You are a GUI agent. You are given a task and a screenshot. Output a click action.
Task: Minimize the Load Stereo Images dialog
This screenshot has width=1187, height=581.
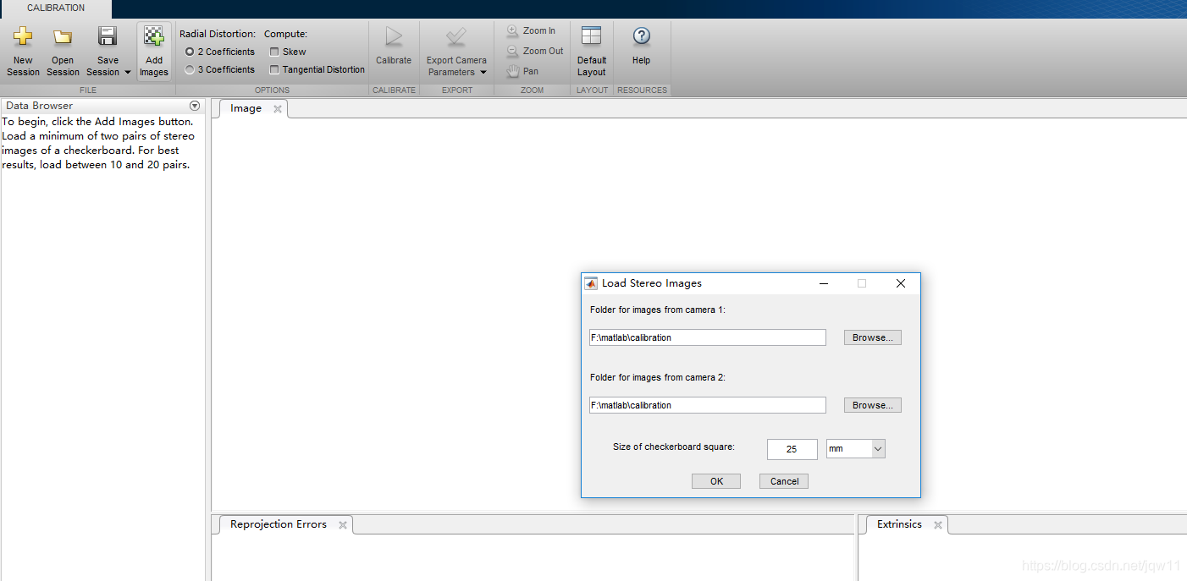tap(824, 283)
